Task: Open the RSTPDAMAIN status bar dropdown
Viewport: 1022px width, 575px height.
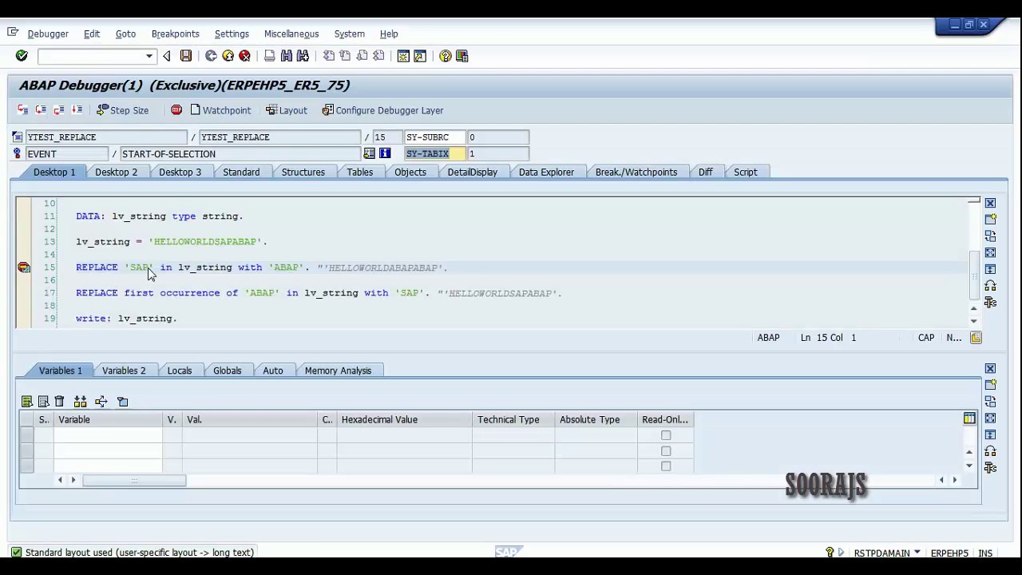Action: pyautogui.click(x=917, y=553)
